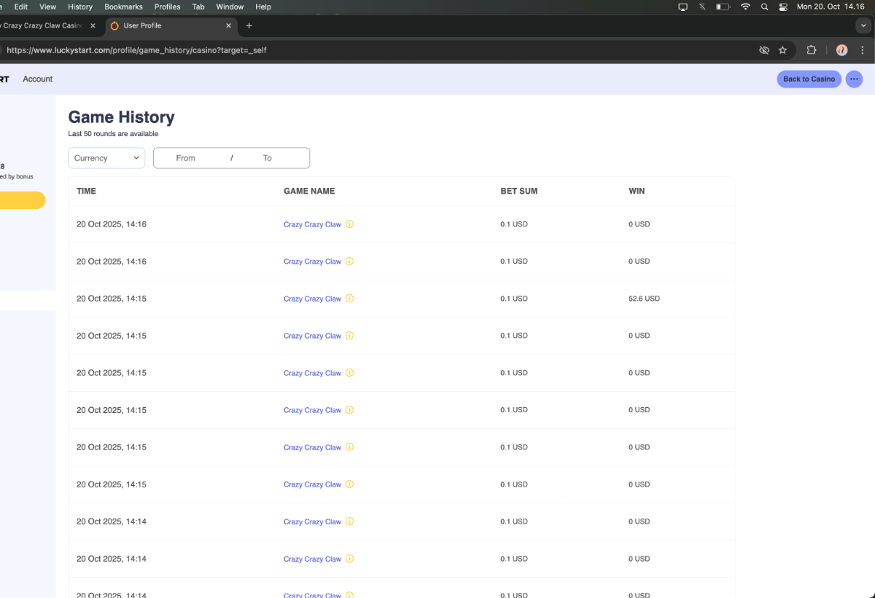
Task: Click the Back to Casino button
Action: click(809, 79)
